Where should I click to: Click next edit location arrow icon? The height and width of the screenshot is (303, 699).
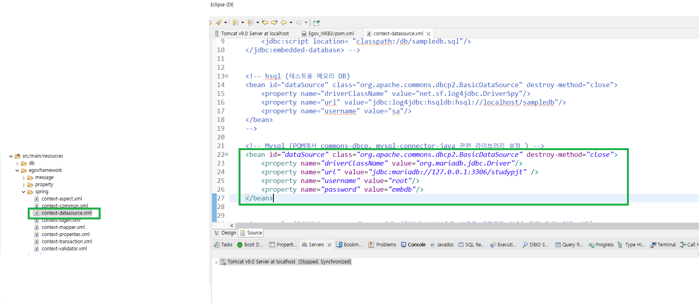[274, 23]
